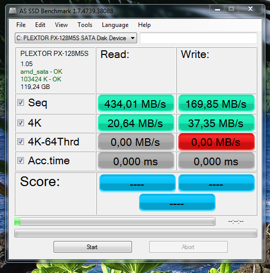The image size is (270, 273).
Task: Uncheck the 4K test checkbox
Action: click(20, 123)
